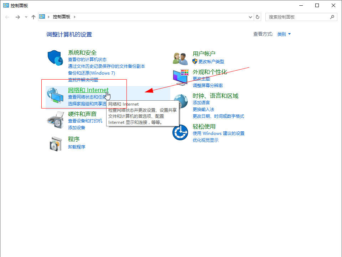Click the forward navigation arrow
This screenshot has width=342, height=257.
[x=18, y=17]
